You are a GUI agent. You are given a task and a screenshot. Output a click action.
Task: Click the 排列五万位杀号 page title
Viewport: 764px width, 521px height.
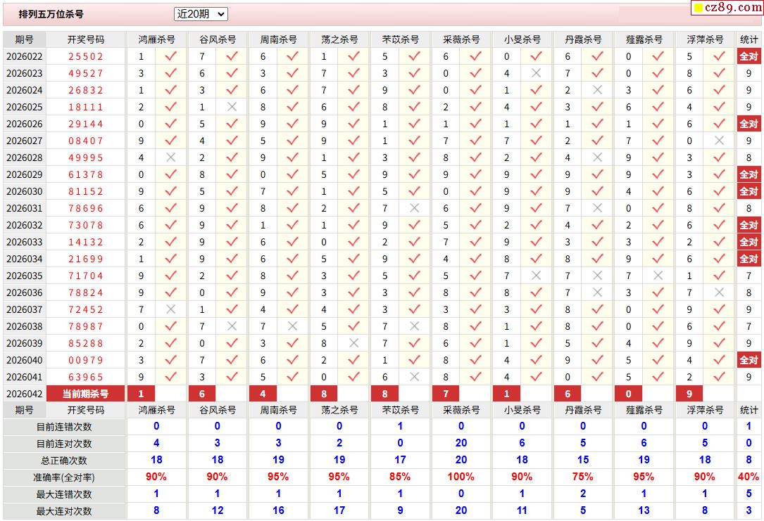[51, 14]
